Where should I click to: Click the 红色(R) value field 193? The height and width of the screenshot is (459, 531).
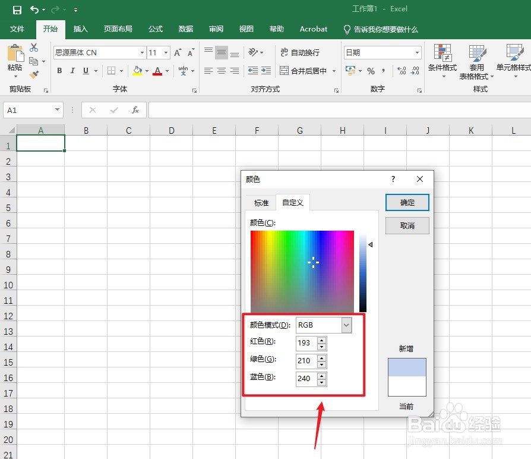tap(306, 343)
